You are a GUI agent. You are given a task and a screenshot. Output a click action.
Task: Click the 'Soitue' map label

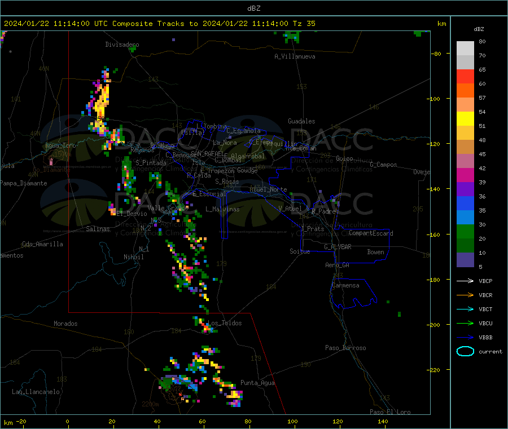300,251
